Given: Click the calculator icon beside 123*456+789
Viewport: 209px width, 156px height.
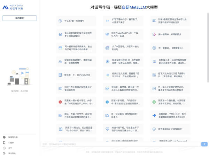Looking at the screenshot, I should (60, 75).
